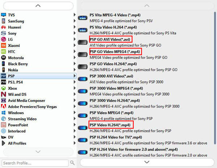Screen dimensions: 217x168
Task: Click the Sony S logo icon
Action: coord(4,33)
